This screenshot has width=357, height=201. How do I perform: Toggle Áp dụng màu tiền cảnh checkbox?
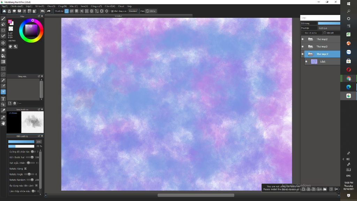[x=36, y=186]
